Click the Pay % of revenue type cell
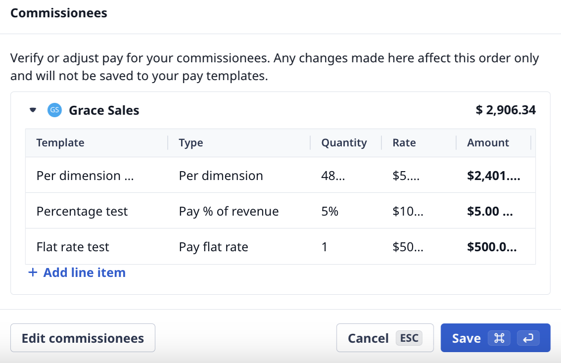 (x=229, y=211)
